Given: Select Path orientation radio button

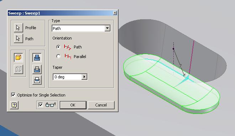Looking at the screenshot, I should [x=58, y=47].
